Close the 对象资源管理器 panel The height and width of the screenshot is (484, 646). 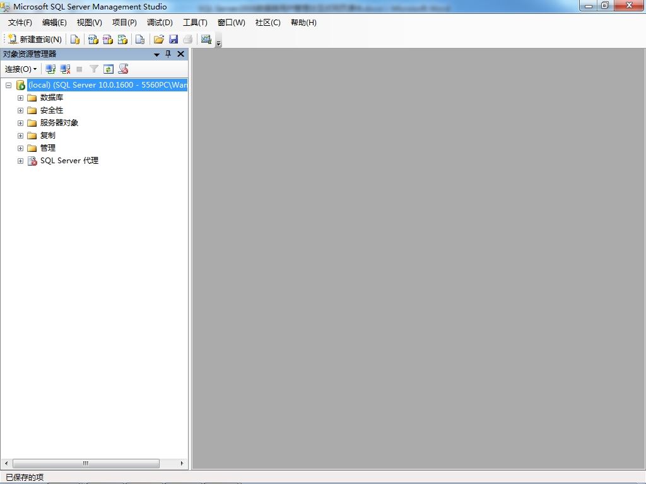click(x=180, y=54)
